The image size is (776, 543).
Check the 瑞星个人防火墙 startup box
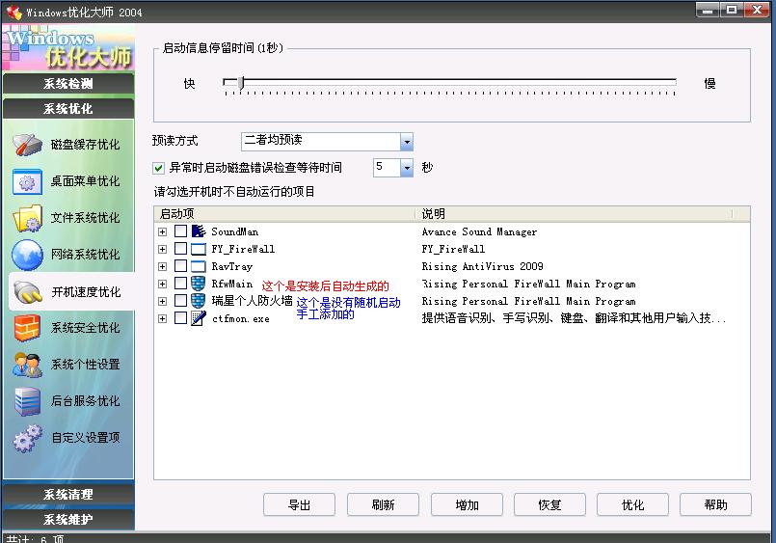(180, 301)
